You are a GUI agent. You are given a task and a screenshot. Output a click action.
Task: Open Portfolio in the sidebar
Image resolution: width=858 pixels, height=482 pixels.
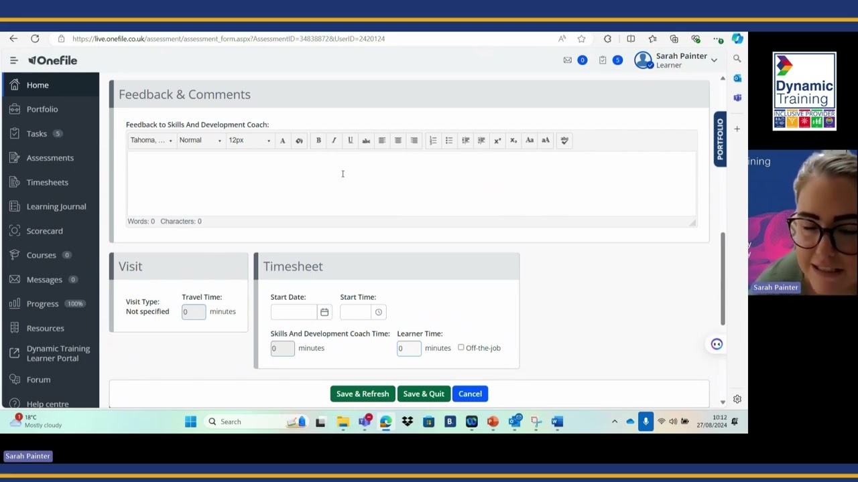[50, 109]
